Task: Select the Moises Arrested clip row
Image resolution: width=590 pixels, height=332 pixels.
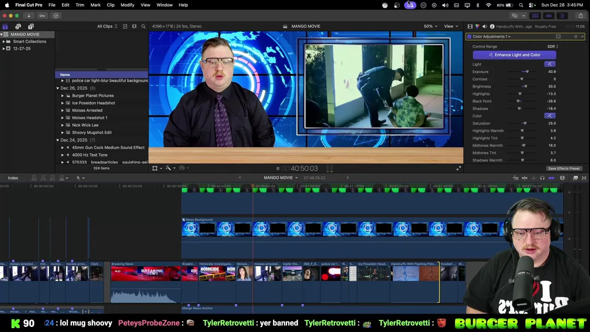Action: coord(102,110)
